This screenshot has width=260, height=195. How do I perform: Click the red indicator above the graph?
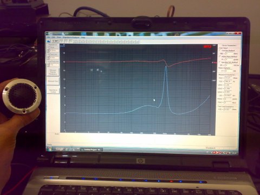point(207,47)
